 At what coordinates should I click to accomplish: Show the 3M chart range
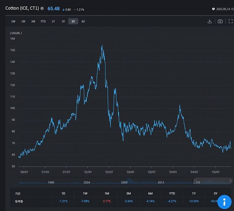pos(33,21)
